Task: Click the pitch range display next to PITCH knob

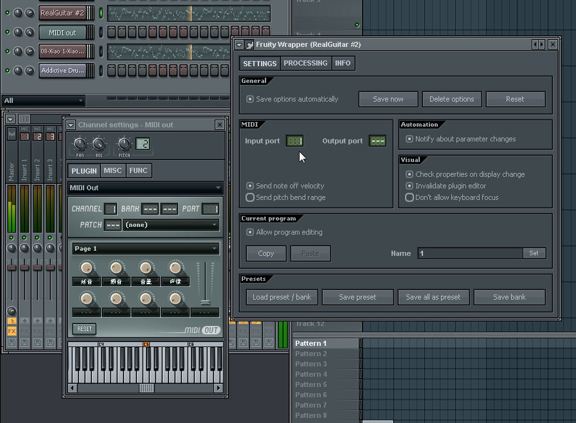Action: (143, 144)
